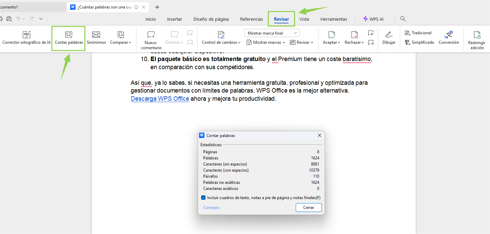Screen dimensions: 490x234
Task: Expand the quick access toolbar chevron
Action: (x=41, y=19)
